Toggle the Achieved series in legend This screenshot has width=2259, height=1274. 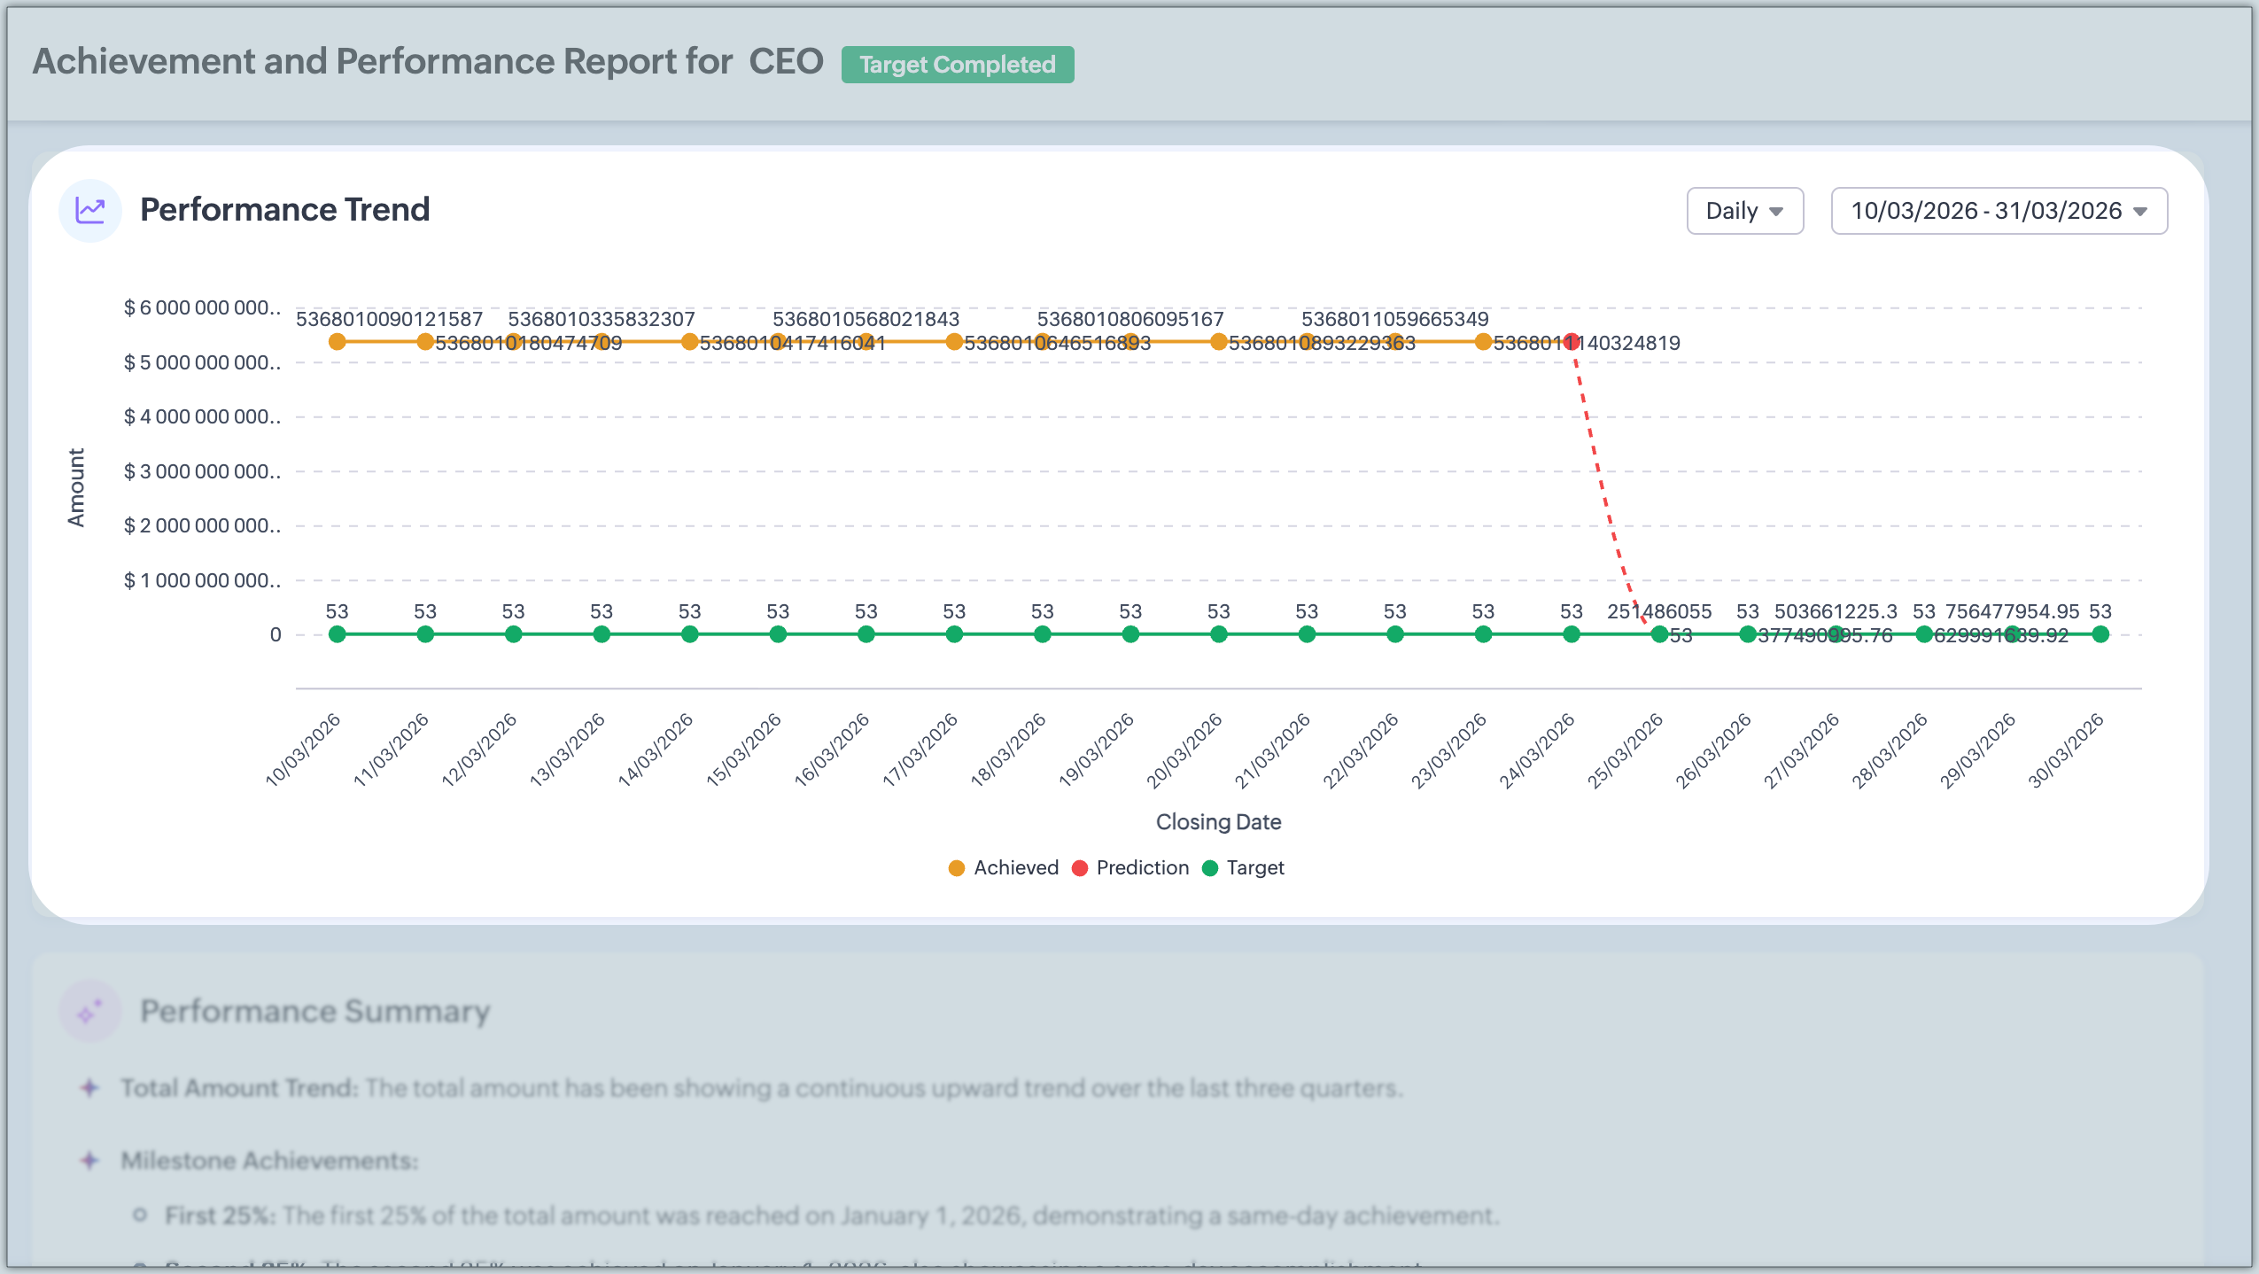point(1015,868)
